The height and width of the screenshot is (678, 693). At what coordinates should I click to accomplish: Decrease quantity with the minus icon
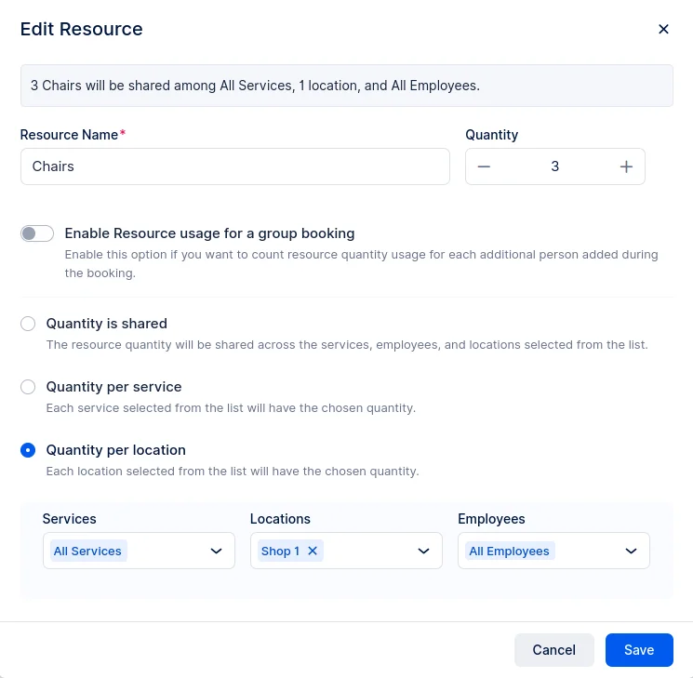coord(484,166)
